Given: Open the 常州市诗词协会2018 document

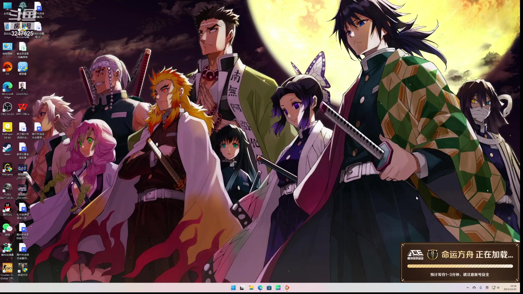Looking at the screenshot, I should coord(23,231).
